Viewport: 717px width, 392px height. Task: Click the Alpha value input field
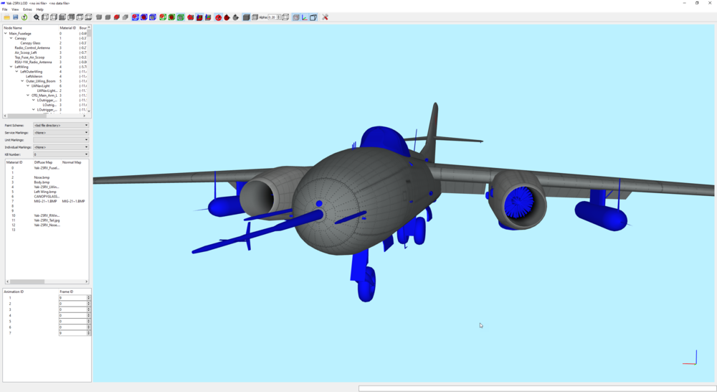pyautogui.click(x=272, y=17)
